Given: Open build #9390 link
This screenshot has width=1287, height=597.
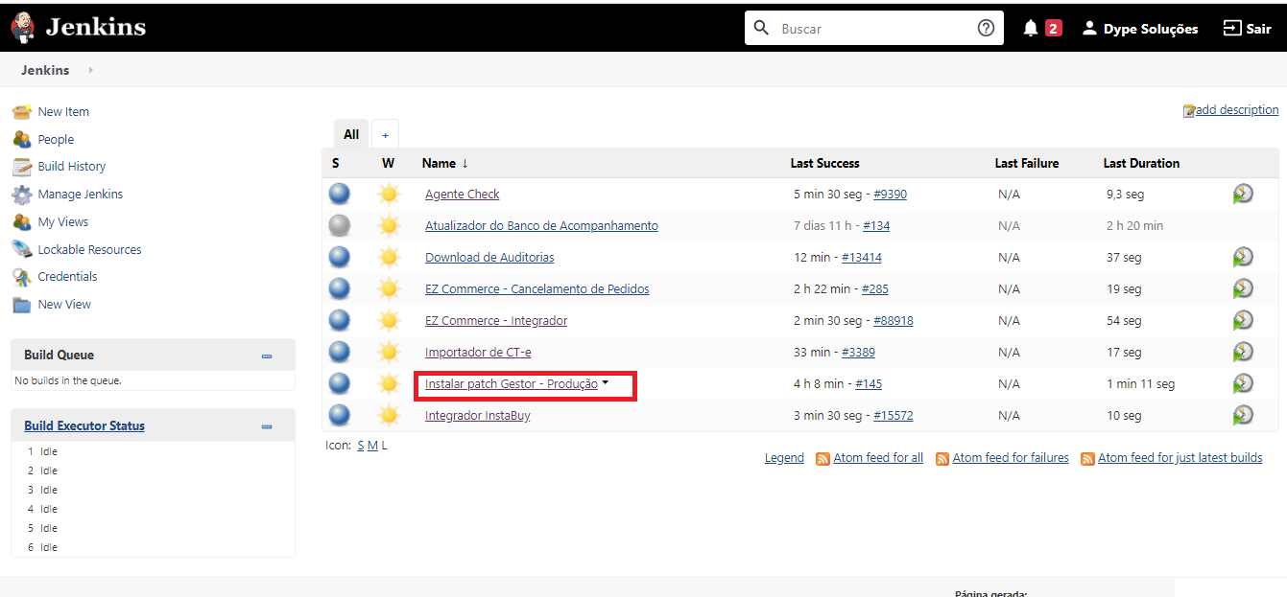Looking at the screenshot, I should click(890, 194).
